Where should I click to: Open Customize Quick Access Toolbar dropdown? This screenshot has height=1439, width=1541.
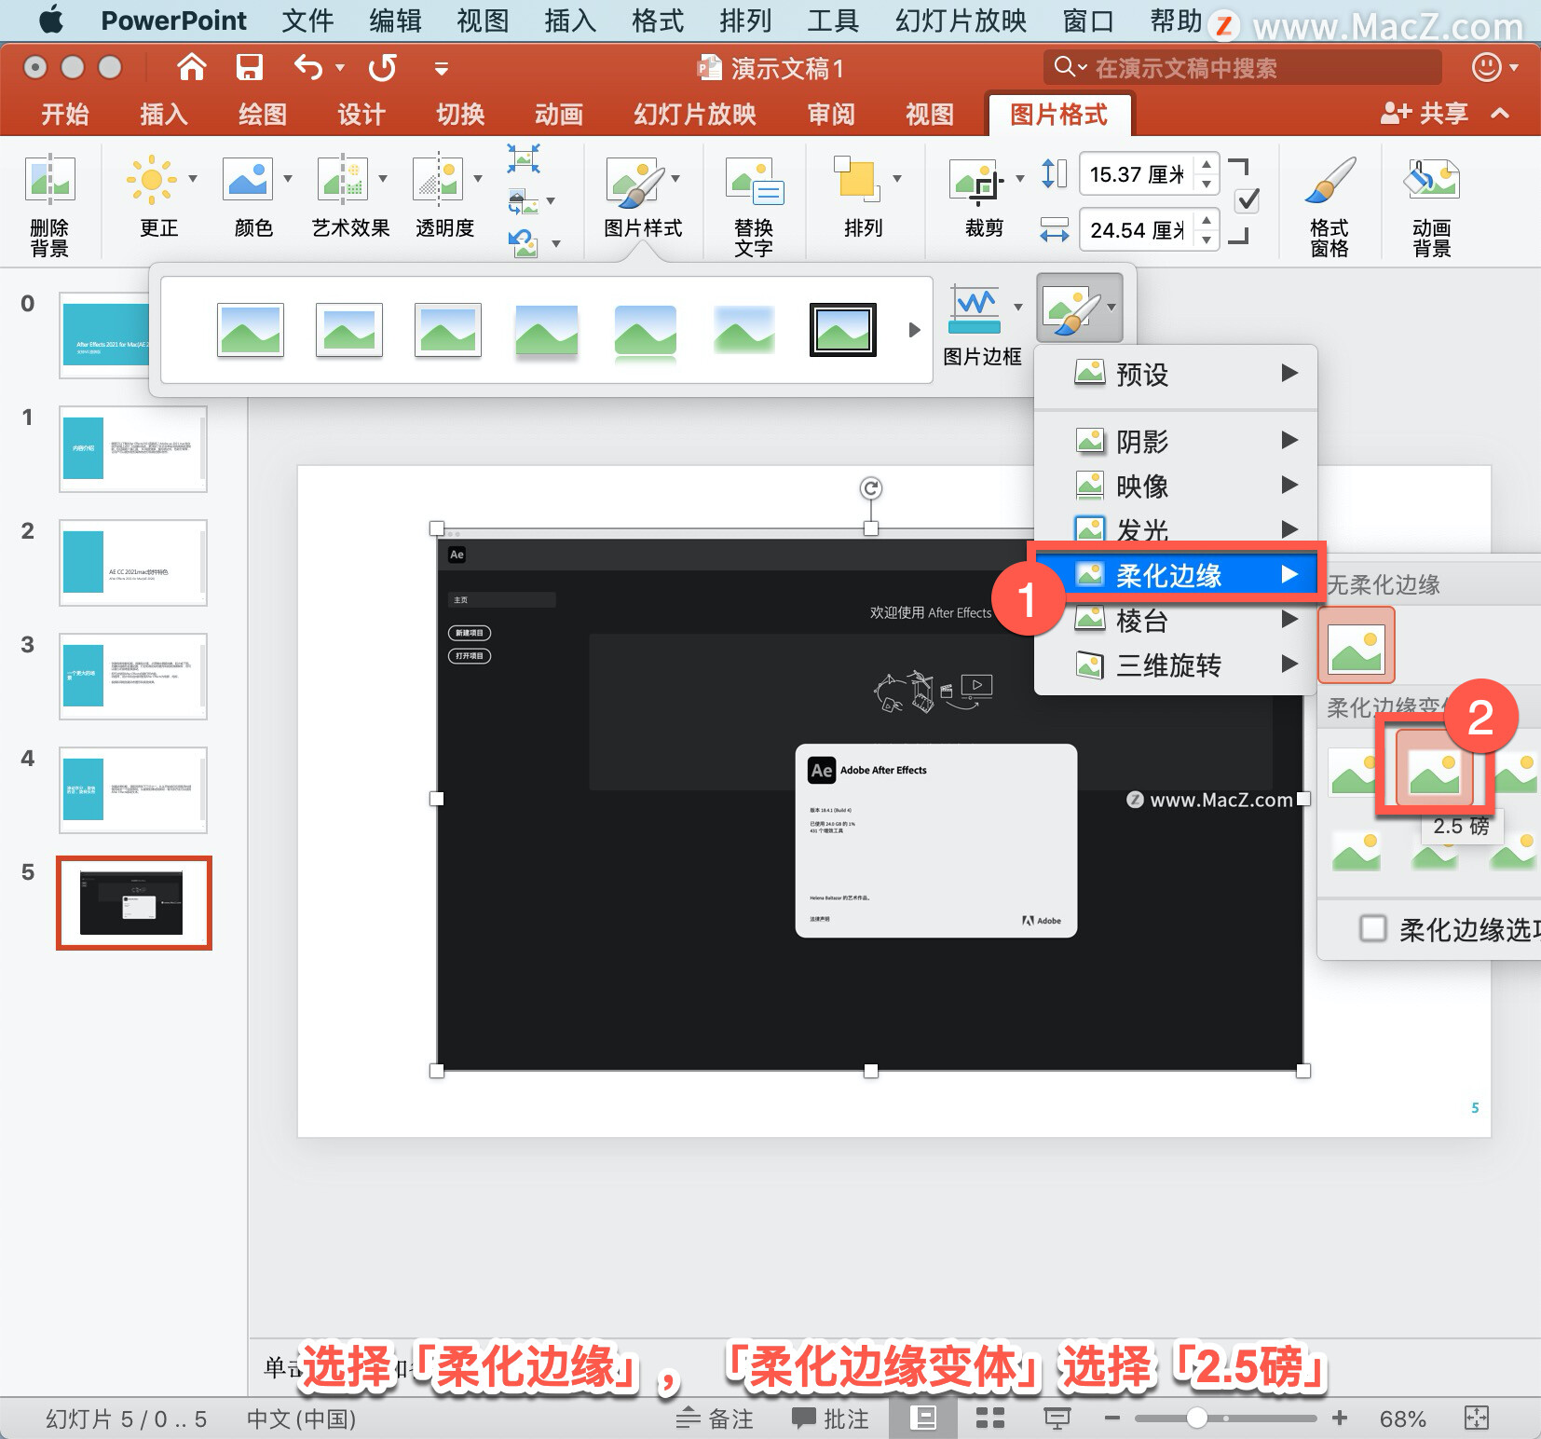442,68
